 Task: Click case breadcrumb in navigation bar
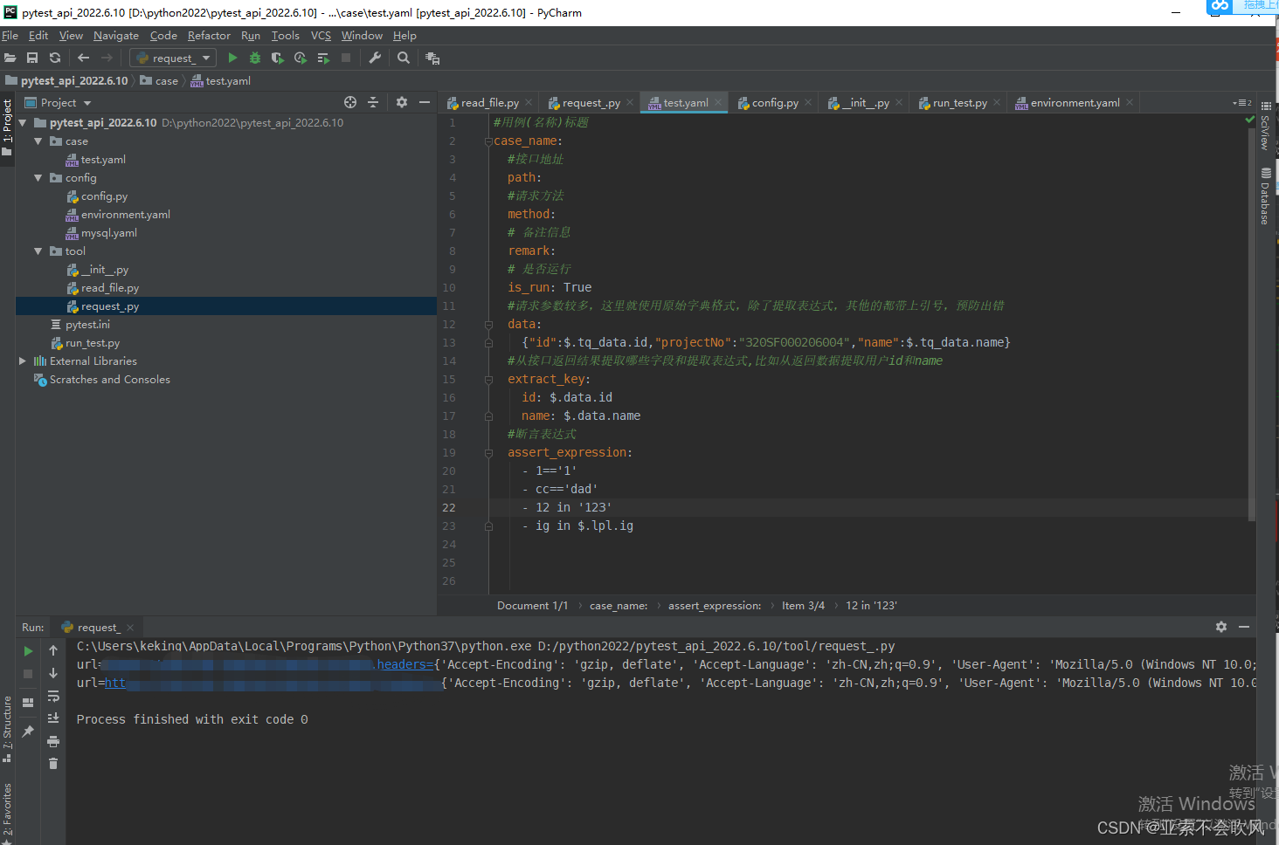[x=166, y=81]
